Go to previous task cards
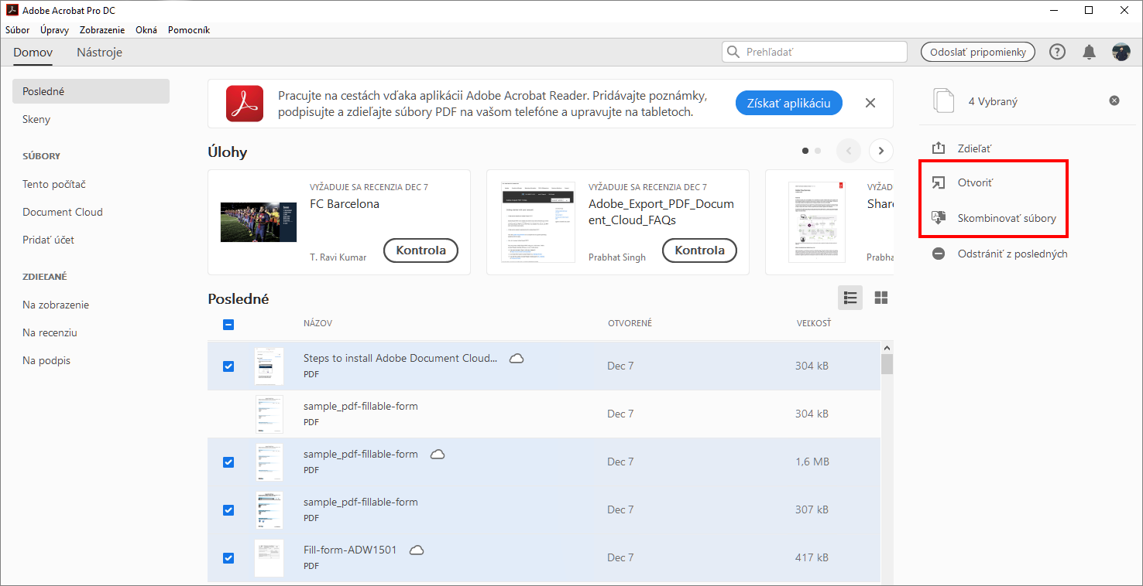Screen dimensions: 1143x586 click(x=848, y=151)
